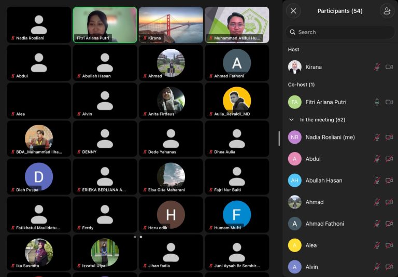Image resolution: width=398 pixels, height=277 pixels.
Task: Select Aulia_Revaldi_MD tile in gallery
Action: [x=237, y=101]
